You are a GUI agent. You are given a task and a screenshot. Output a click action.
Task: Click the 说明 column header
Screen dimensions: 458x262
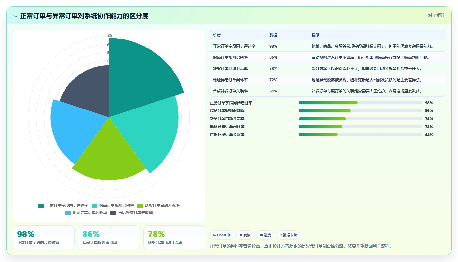(315, 35)
